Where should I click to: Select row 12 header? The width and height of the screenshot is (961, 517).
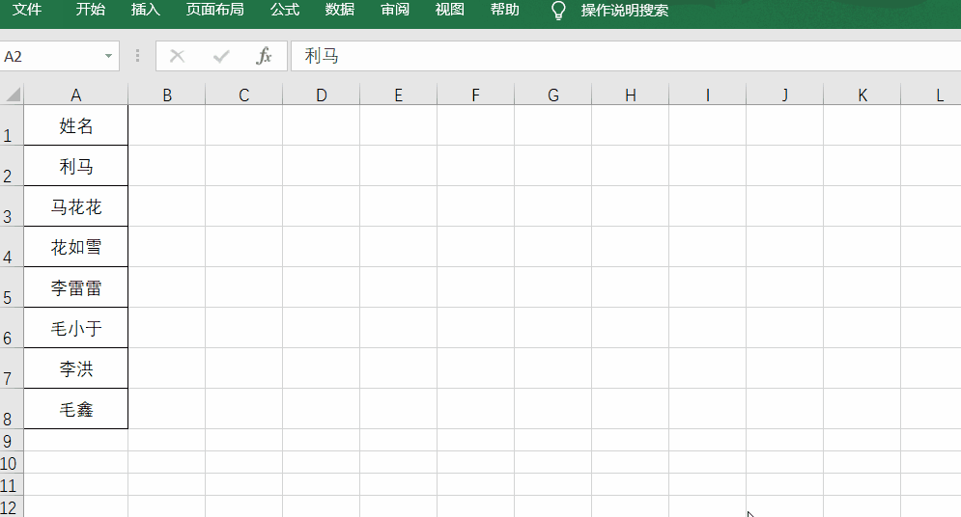click(12, 506)
